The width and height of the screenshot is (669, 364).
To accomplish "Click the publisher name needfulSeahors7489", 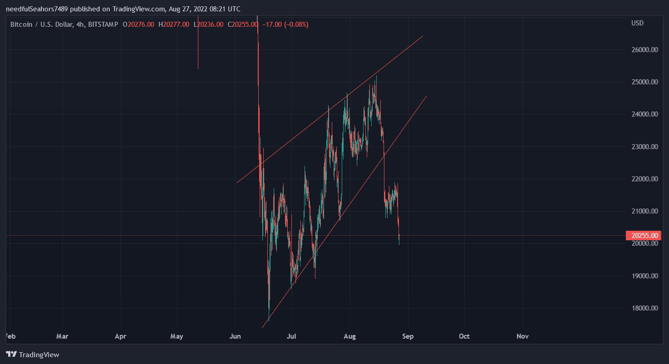I will tap(36, 9).
